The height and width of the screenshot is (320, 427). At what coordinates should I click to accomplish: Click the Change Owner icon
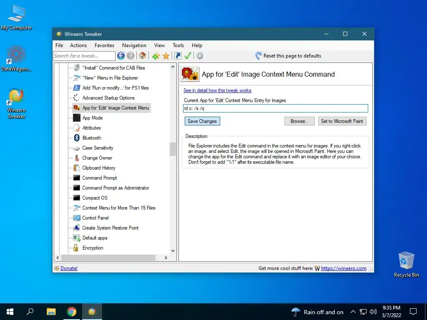coord(77,158)
